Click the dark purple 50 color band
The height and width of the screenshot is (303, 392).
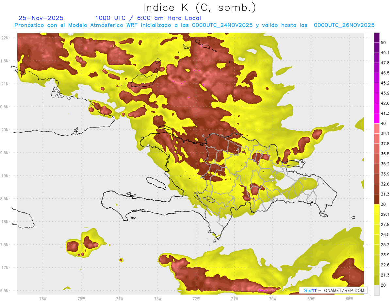click(377, 38)
